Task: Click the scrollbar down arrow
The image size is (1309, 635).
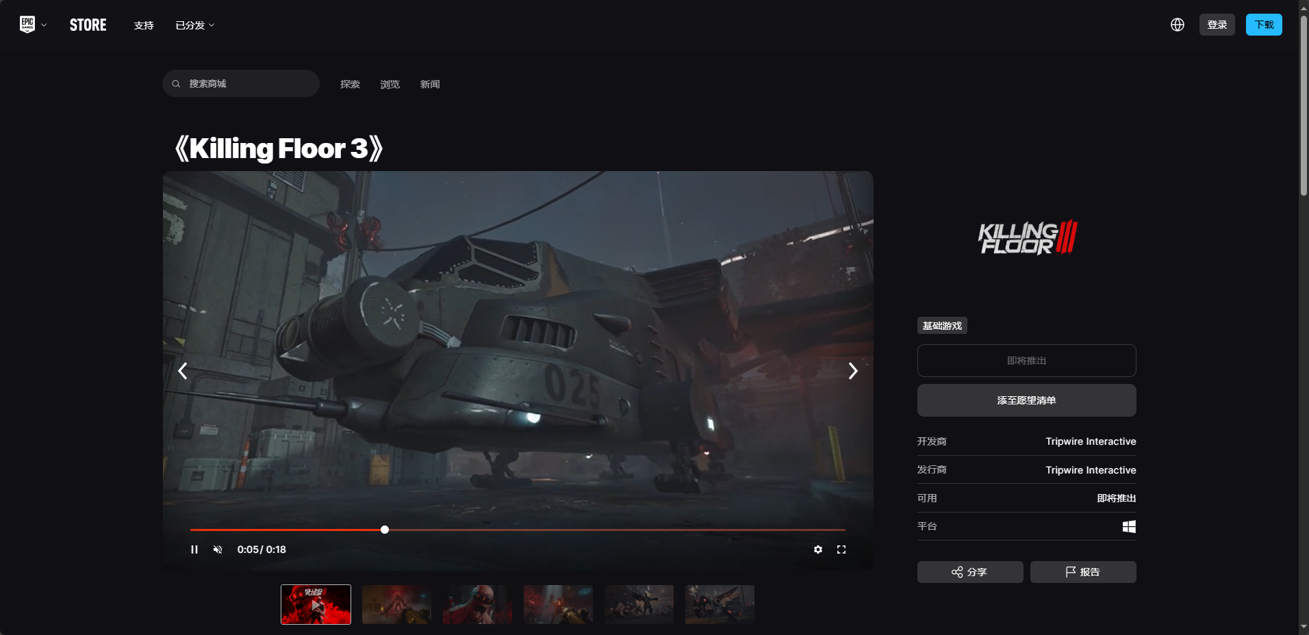Action: tap(1304, 627)
